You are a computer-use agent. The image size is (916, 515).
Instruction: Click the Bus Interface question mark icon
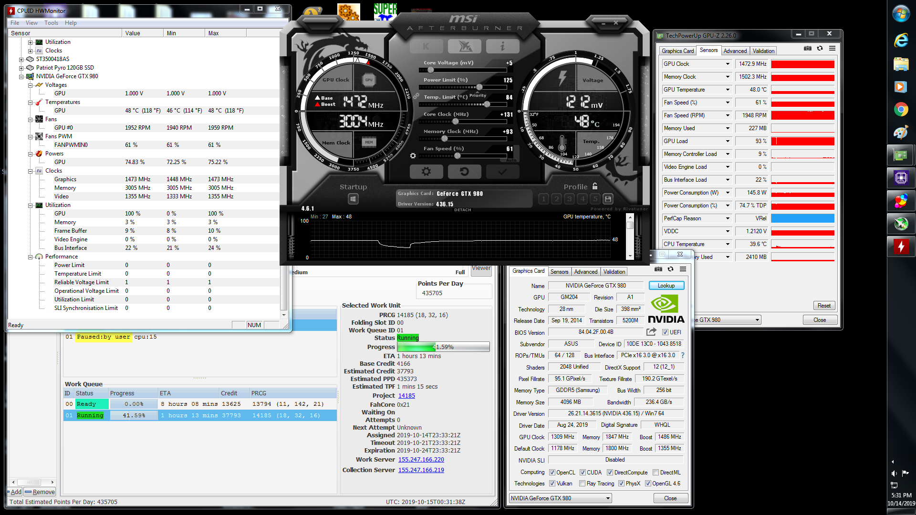pos(682,355)
